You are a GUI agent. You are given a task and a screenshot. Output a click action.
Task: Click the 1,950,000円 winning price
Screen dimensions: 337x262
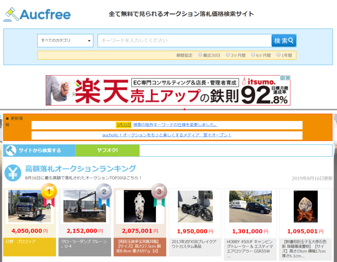click(195, 231)
